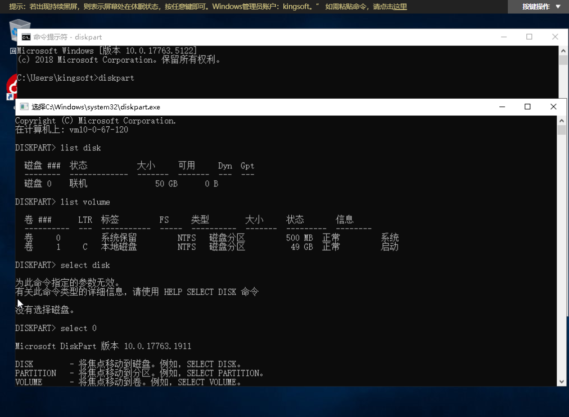
Task: Close the 命令提示符 - diskpart window
Action: pyautogui.click(x=555, y=37)
